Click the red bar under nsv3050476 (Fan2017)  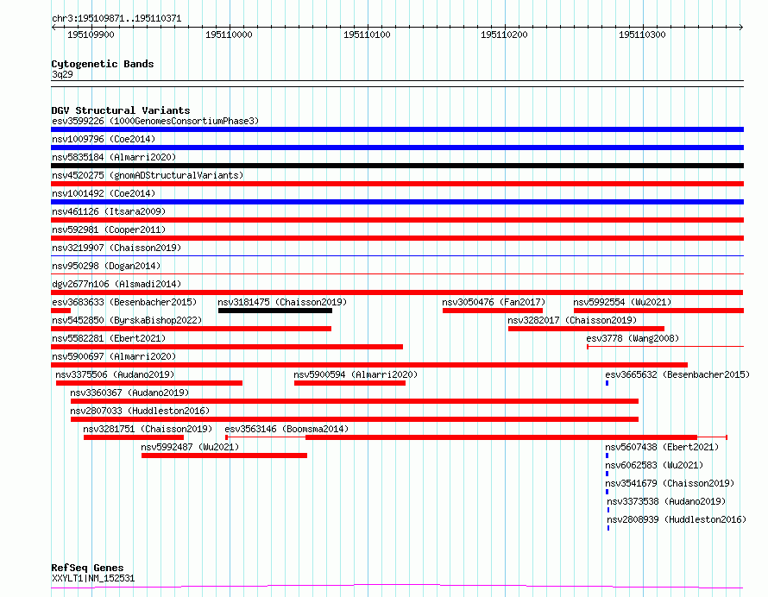pyautogui.click(x=493, y=311)
